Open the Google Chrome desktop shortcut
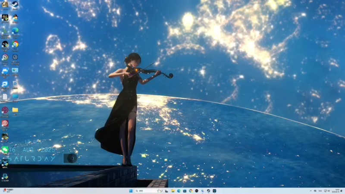 coord(15,45)
